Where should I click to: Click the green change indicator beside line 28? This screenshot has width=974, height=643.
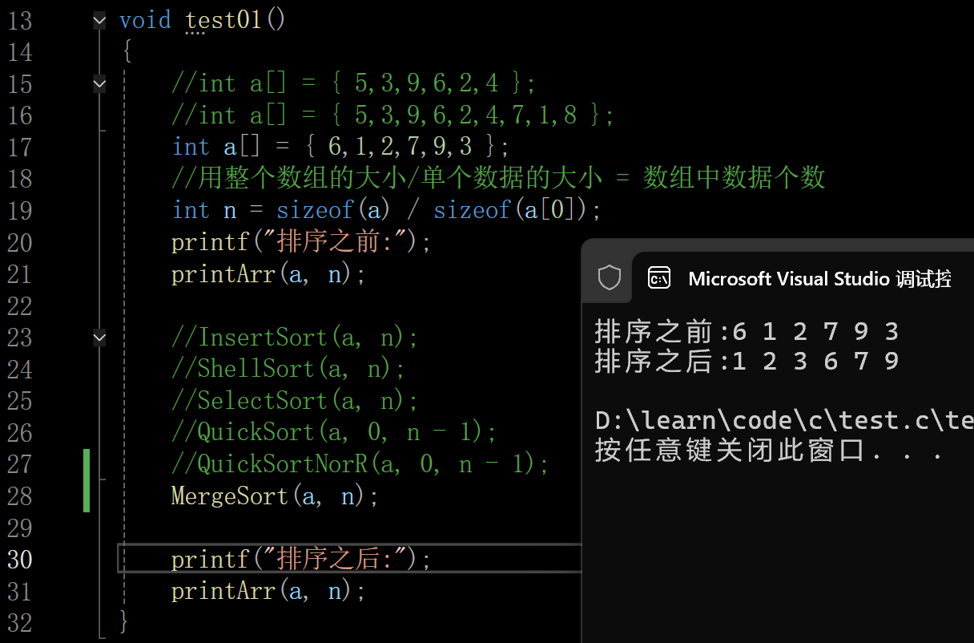click(x=86, y=495)
